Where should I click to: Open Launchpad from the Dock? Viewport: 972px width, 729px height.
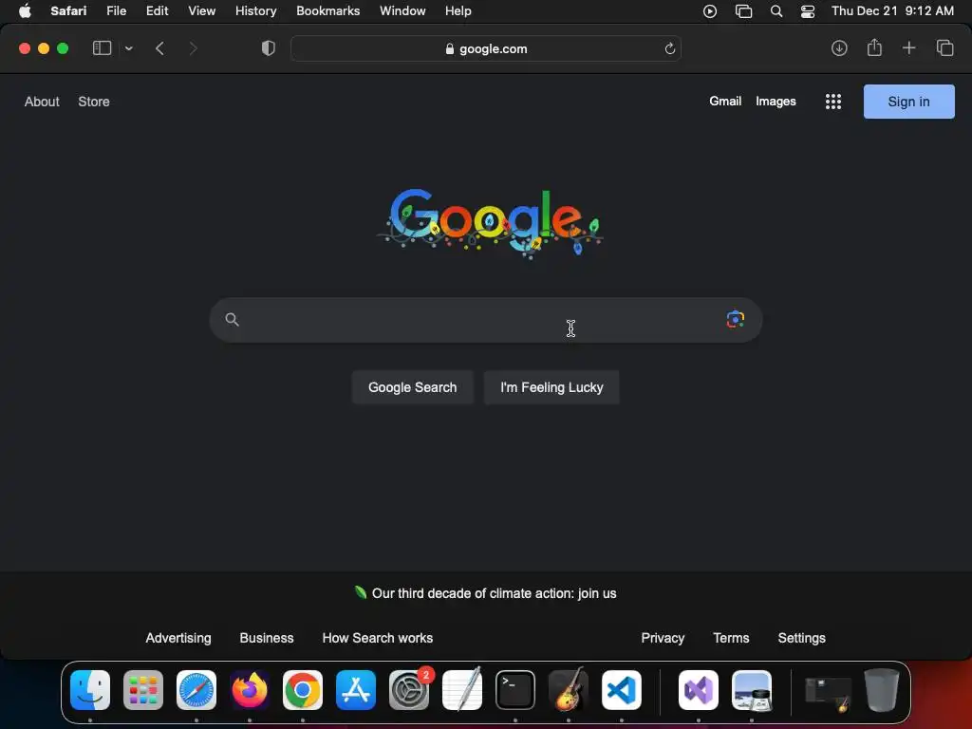click(143, 690)
